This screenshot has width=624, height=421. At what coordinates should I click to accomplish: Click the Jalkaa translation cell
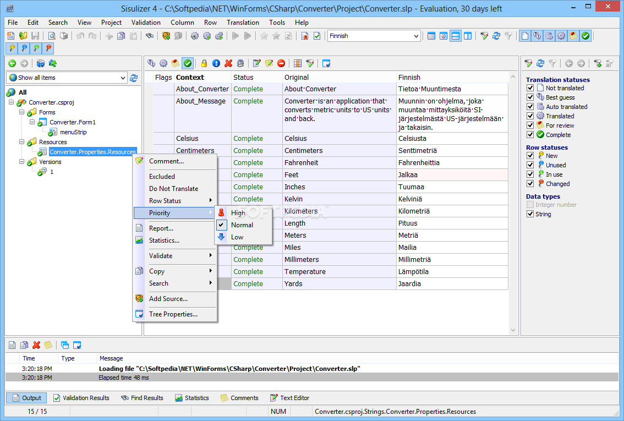coord(452,174)
